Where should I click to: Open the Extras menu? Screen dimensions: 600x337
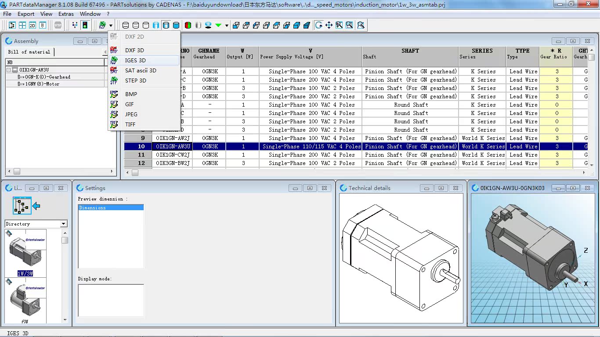(66, 14)
